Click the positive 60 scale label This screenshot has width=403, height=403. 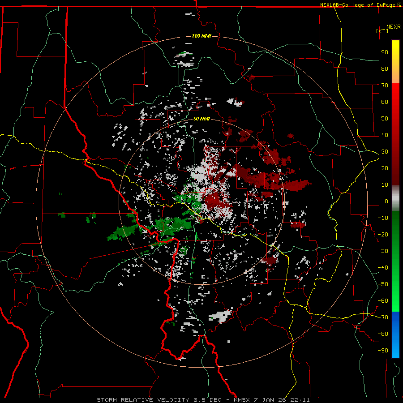(x=385, y=102)
